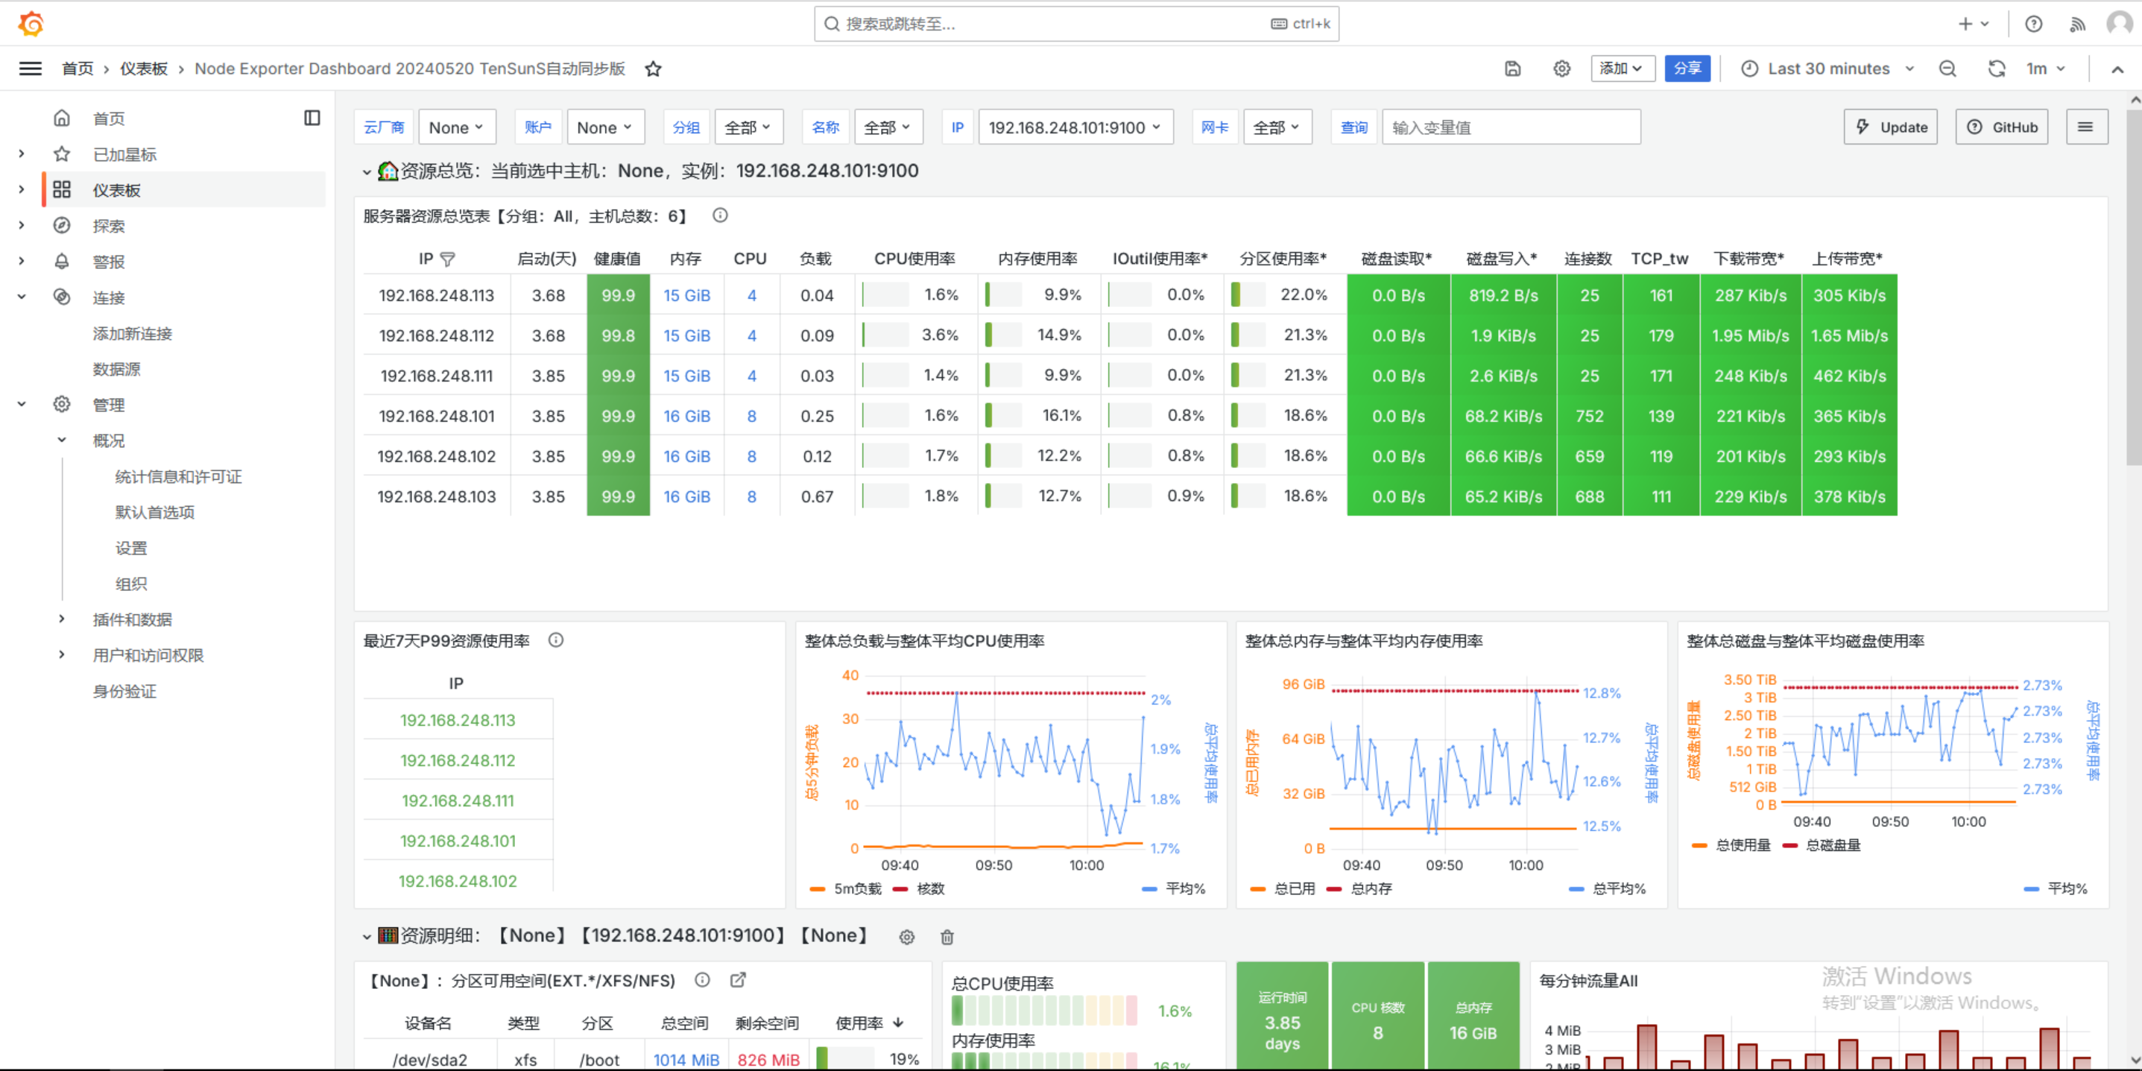Click the 输入变量值 query input field
The image size is (2142, 1071).
[1510, 127]
